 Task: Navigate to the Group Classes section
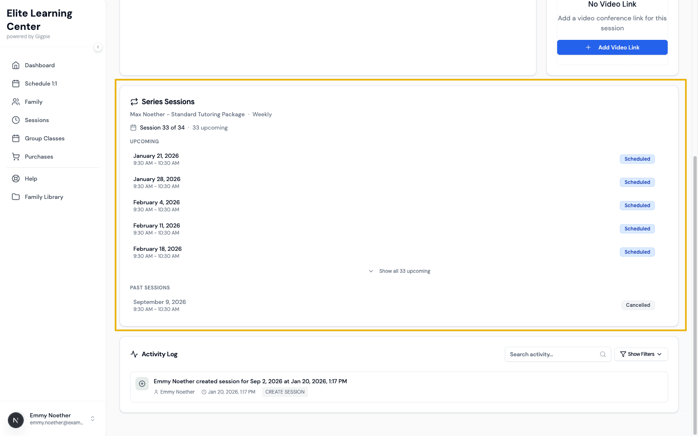44,138
